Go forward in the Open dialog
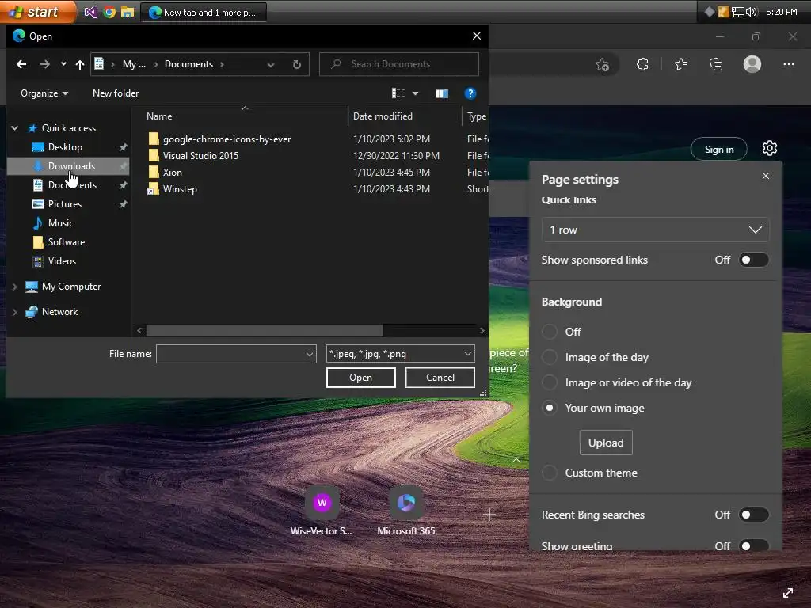The width and height of the screenshot is (811, 608). click(x=45, y=64)
